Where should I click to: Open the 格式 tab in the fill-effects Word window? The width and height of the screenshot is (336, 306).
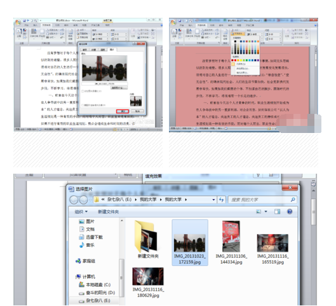point(107,25)
